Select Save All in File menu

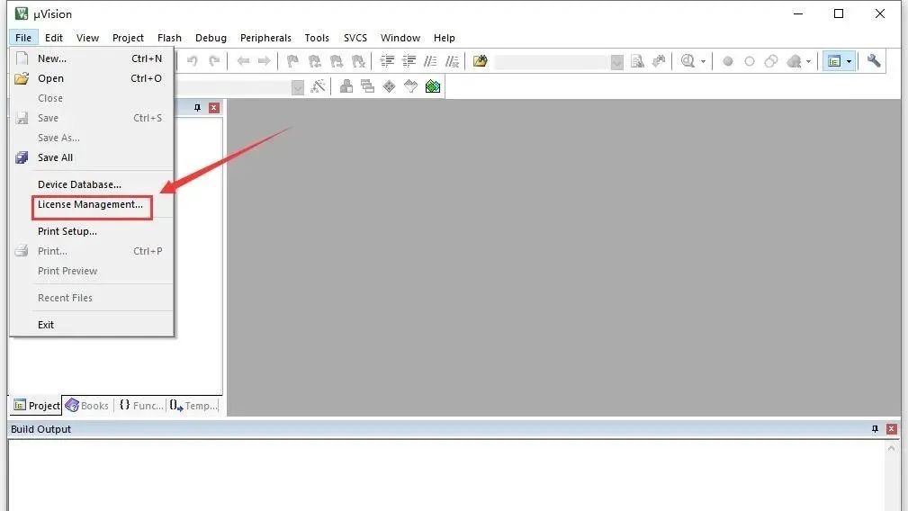tap(92, 157)
